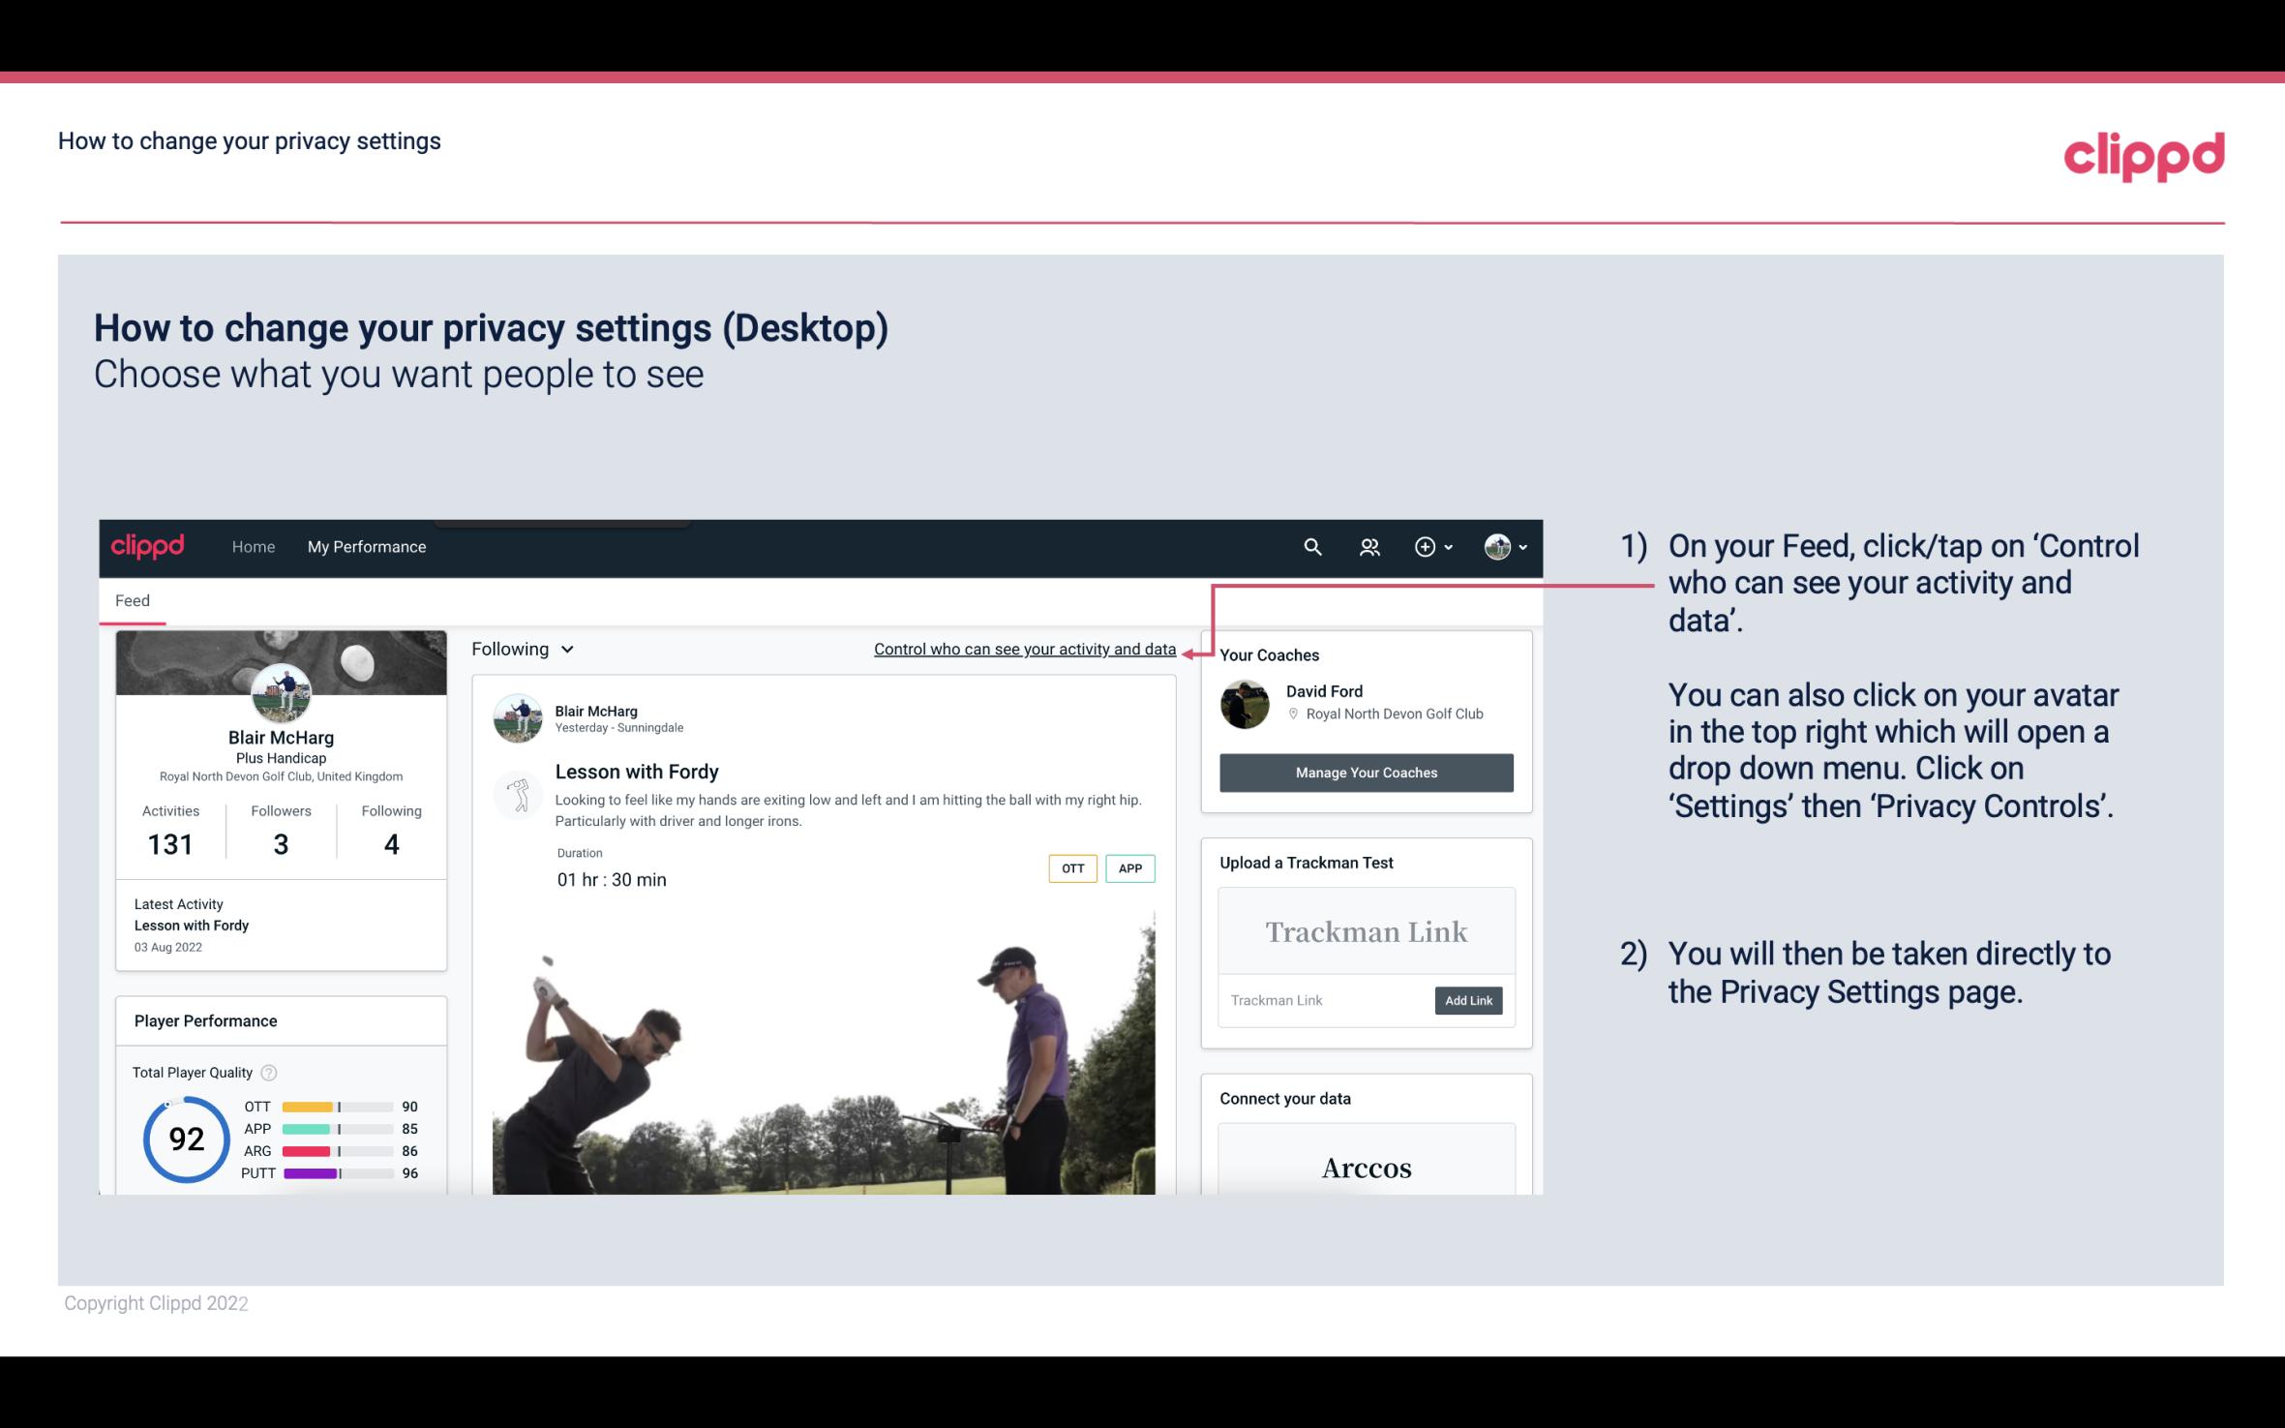Screen dimensions: 2285x1428
Task: Select My Performance navigation tab
Action: coord(365,544)
